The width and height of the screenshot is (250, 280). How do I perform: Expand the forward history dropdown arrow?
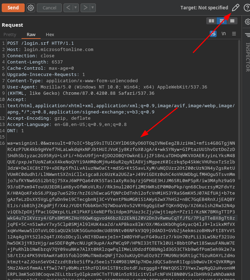point(93,8)
